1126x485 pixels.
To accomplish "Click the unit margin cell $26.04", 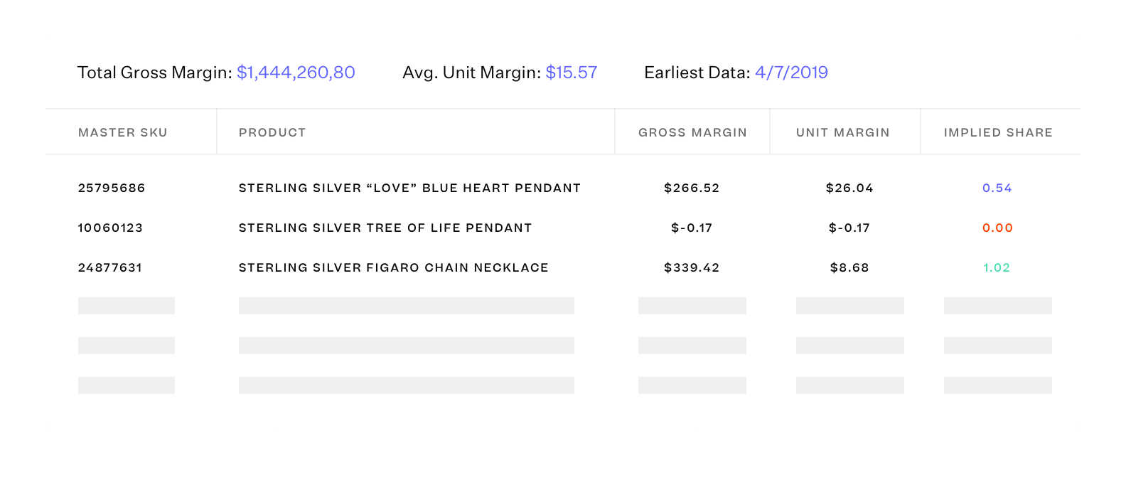I will (849, 188).
